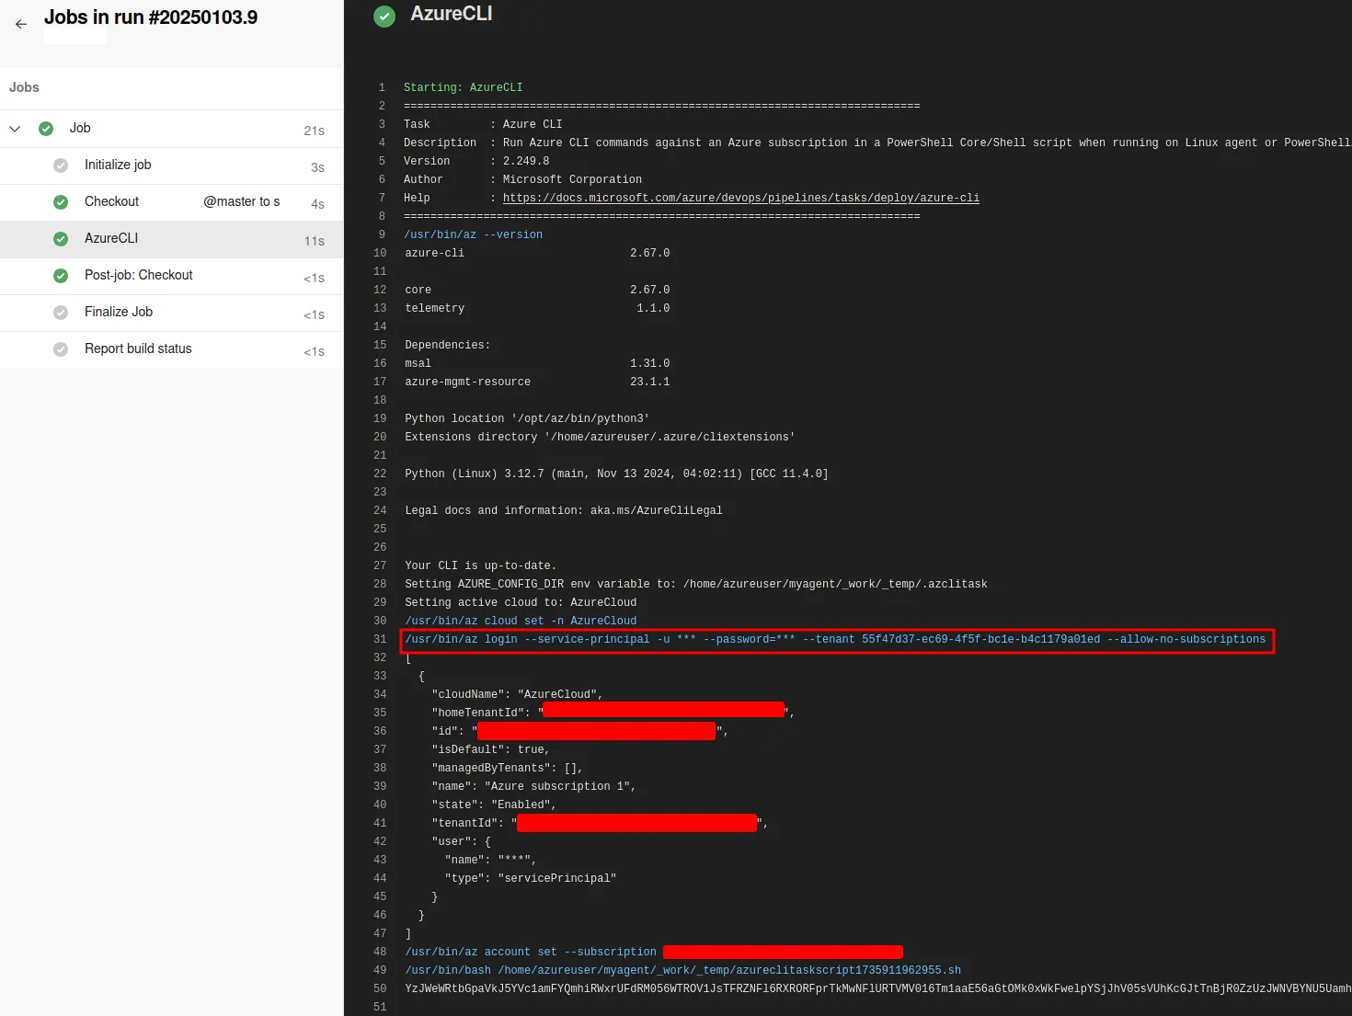Click the azure-cli 2.67.0 version line
This screenshot has width=1352, height=1016.
point(537,253)
